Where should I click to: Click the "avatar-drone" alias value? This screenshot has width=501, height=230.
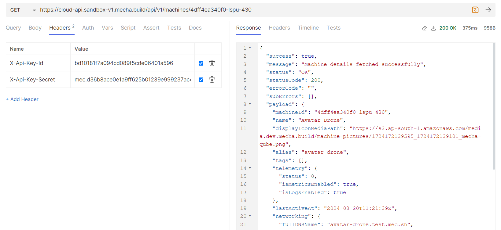coord(324,152)
